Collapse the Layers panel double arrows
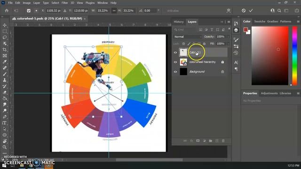The image size is (301, 169). click(222, 22)
